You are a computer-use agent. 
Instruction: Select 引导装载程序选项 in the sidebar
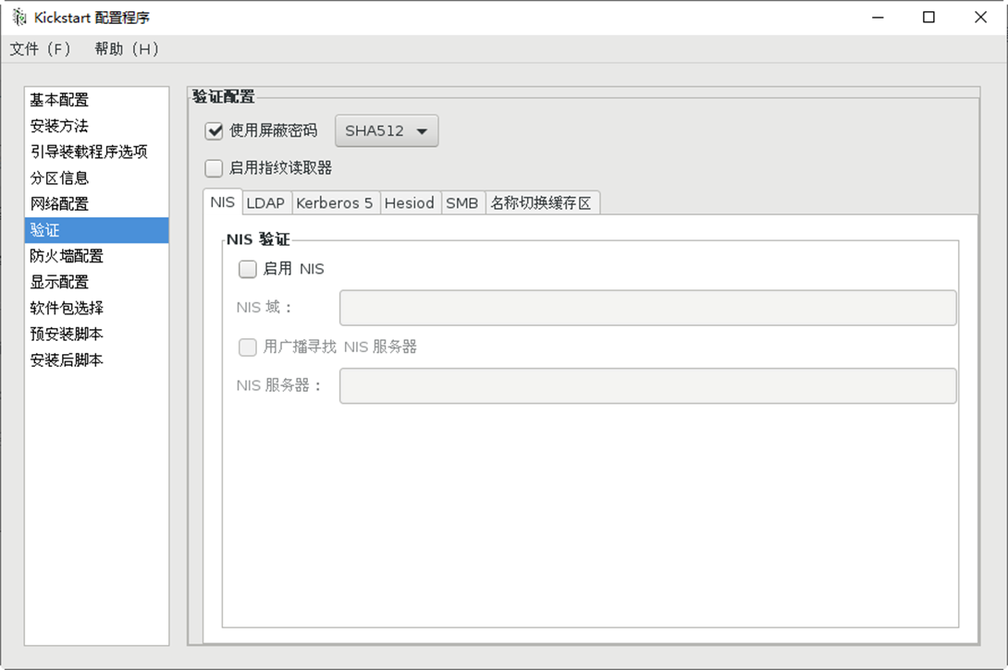[96, 152]
